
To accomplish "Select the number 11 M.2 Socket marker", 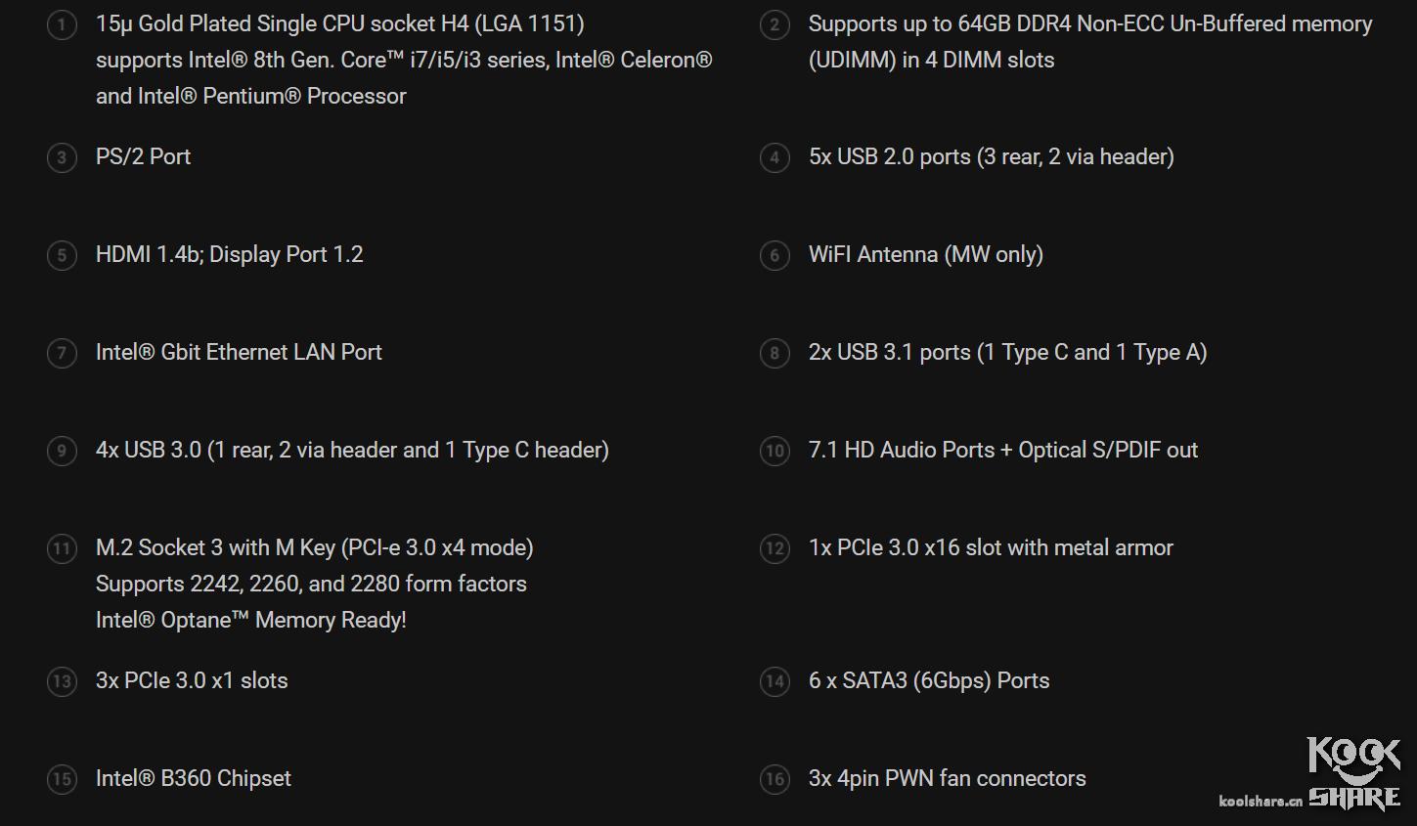I will coord(62,548).
